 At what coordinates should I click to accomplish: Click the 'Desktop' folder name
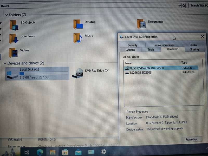coord(90,22)
